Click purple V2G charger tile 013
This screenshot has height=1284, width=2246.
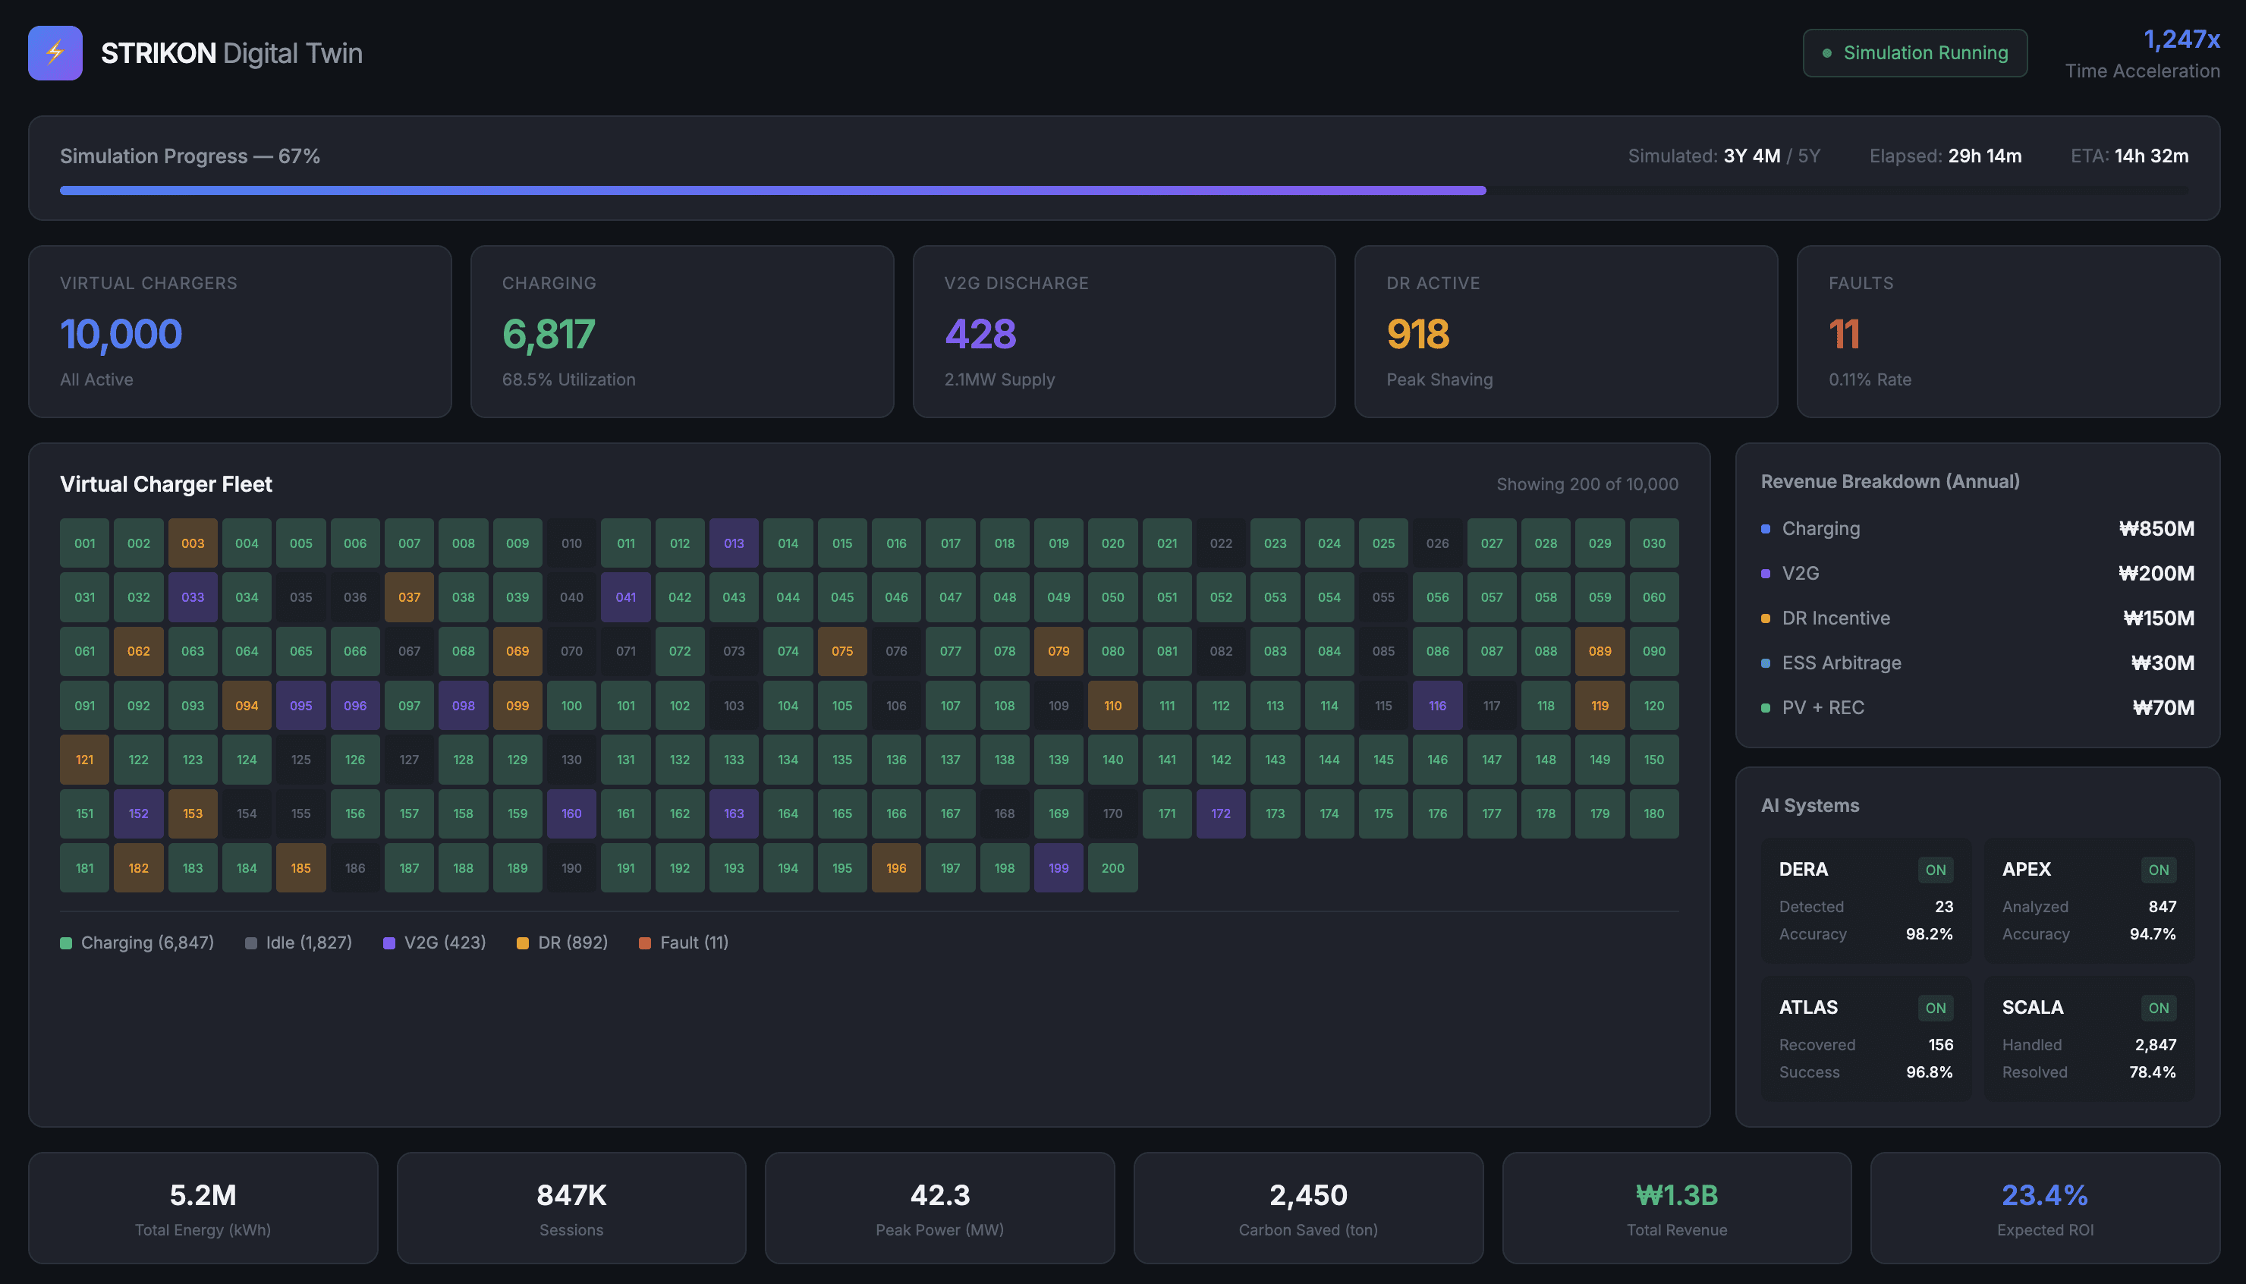(x=734, y=543)
